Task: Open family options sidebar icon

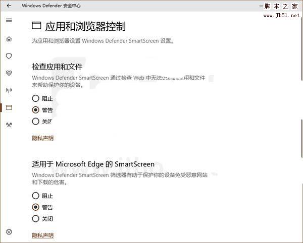Action: [9, 125]
